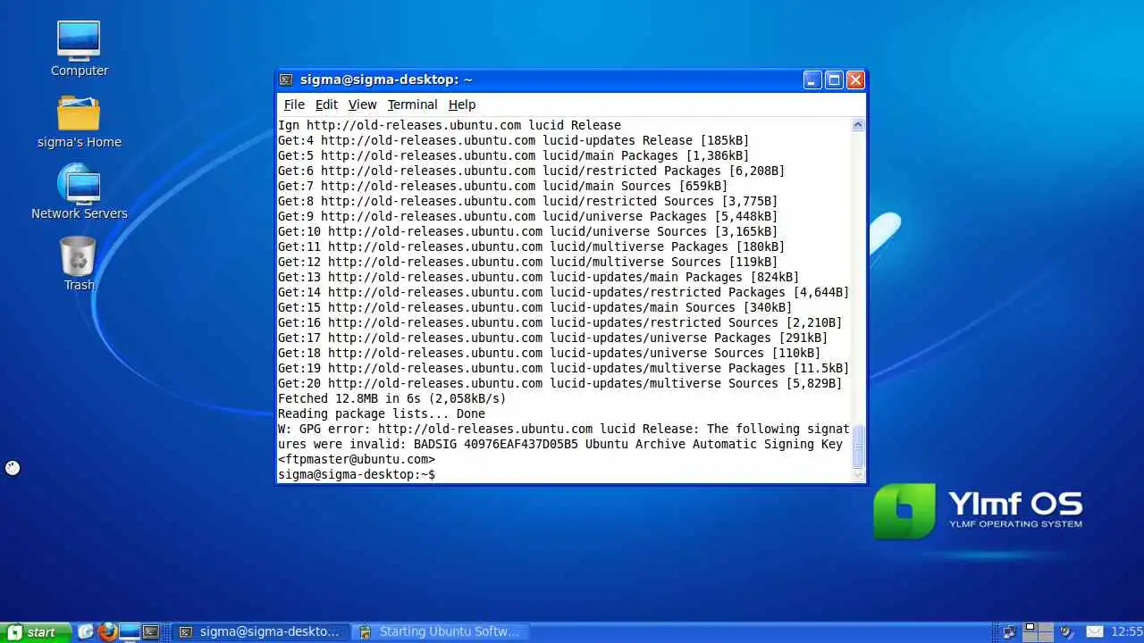
Task: Maximize the terminal window
Action: pos(834,79)
